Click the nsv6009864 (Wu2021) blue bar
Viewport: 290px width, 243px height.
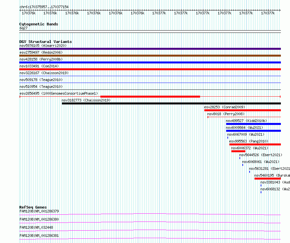pos(254,131)
